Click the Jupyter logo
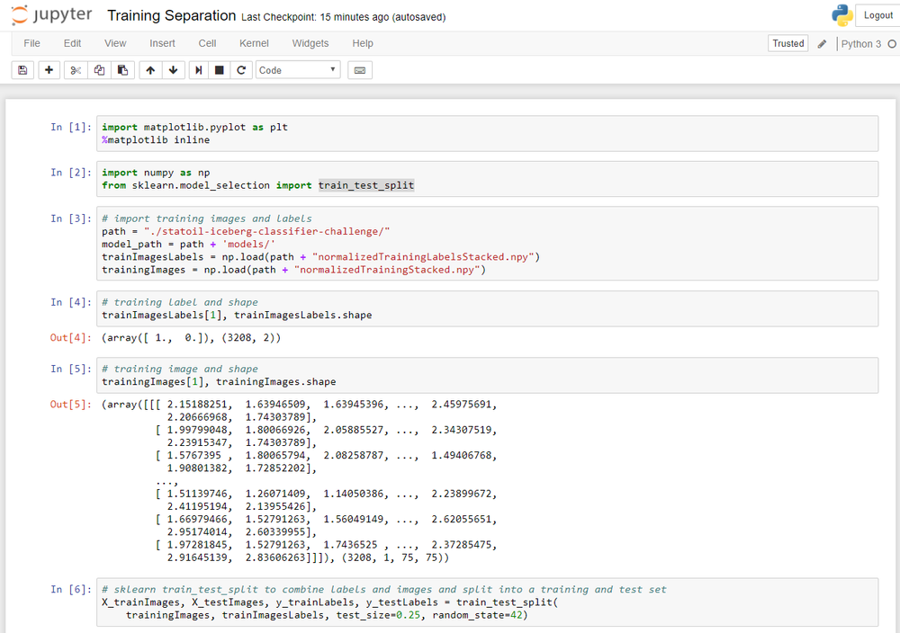The width and height of the screenshot is (900, 633). coord(51,15)
